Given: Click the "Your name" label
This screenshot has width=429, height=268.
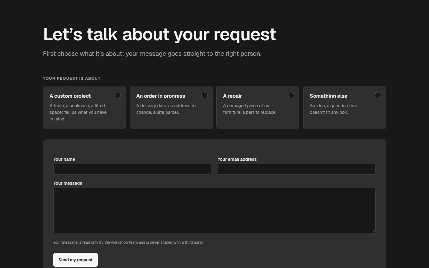Looking at the screenshot, I should point(64,159).
